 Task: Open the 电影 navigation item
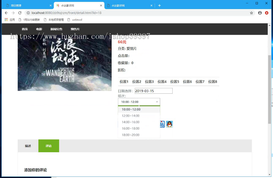39,29
